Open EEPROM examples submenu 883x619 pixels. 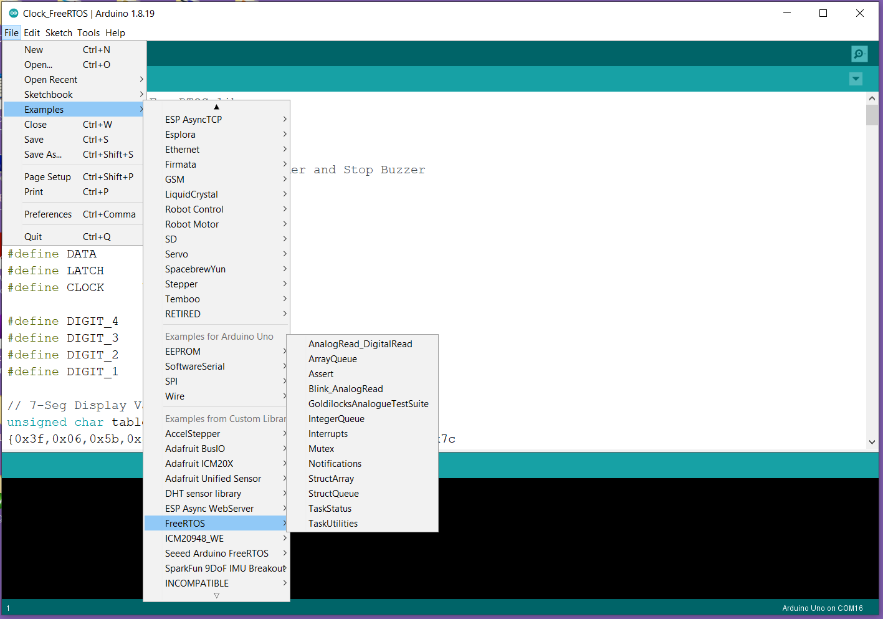[217, 352]
